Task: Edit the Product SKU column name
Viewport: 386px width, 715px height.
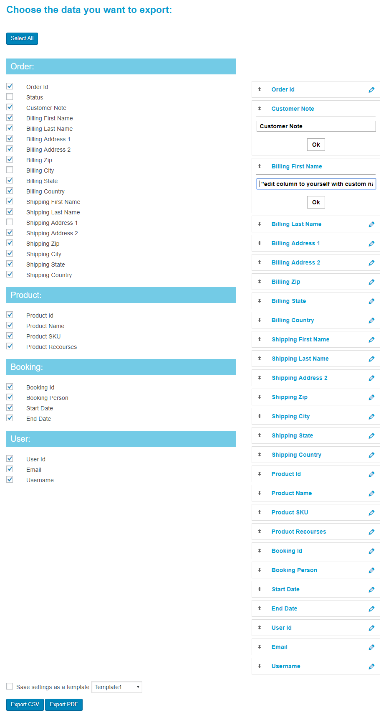Action: 371,513
